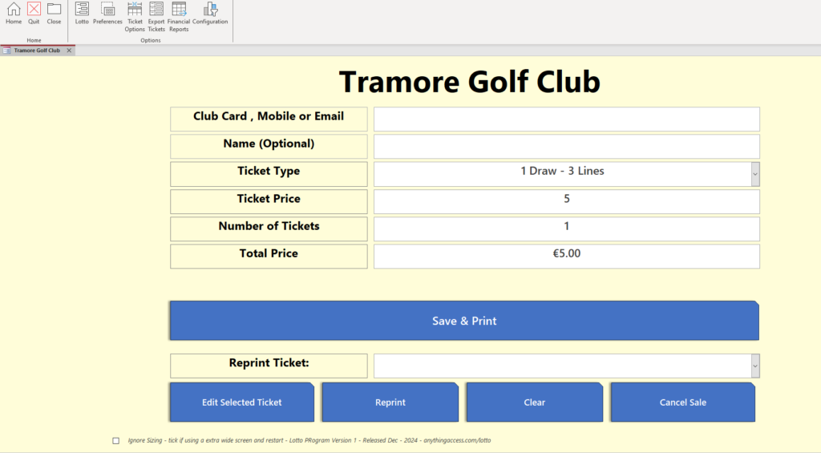
Task: Click the Reprint Ticket: label
Action: pyautogui.click(x=269, y=366)
